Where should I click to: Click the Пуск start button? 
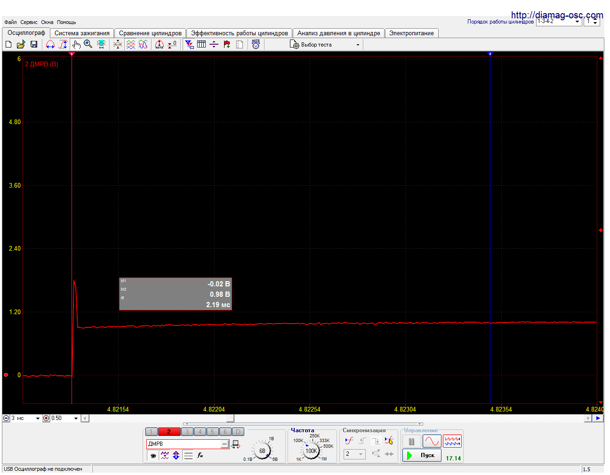tap(422, 455)
